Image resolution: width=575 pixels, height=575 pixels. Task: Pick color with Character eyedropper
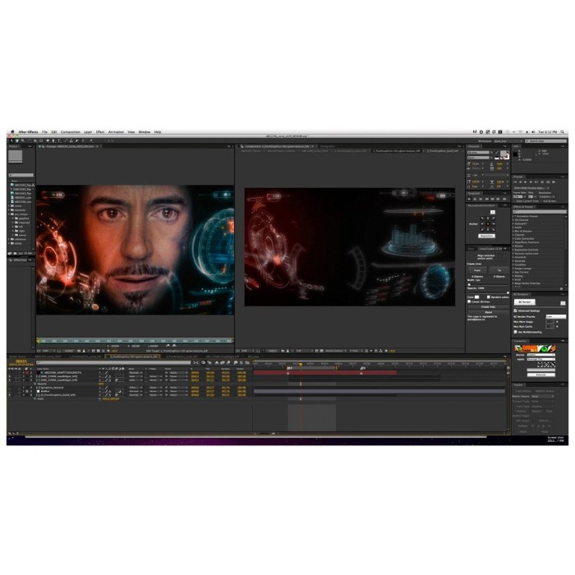[497, 153]
